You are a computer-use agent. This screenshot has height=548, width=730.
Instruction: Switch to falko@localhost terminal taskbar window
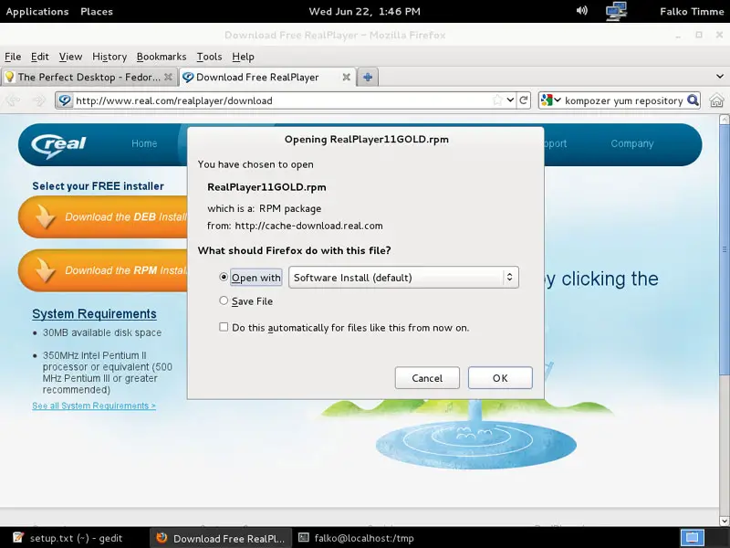[x=356, y=538]
